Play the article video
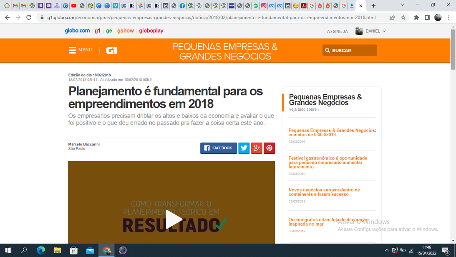456x257 pixels. point(171,219)
